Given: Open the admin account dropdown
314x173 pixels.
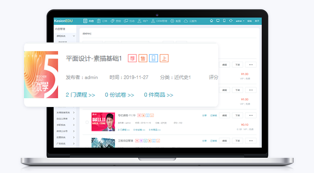Looking at the screenshot, I should click(x=240, y=21).
